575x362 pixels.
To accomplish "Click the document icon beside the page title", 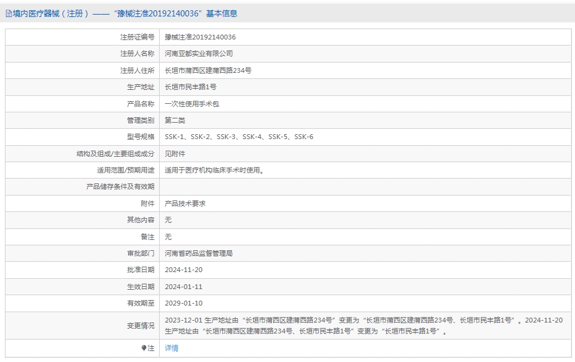I will (x=9, y=14).
